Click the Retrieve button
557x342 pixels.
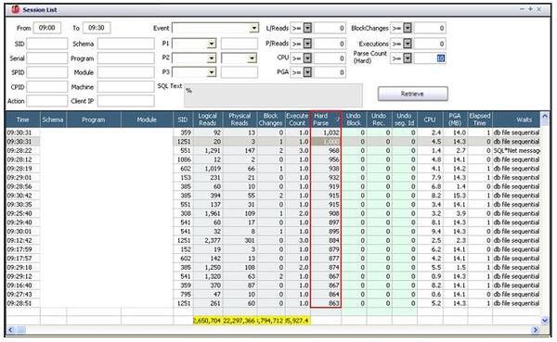[x=413, y=94]
